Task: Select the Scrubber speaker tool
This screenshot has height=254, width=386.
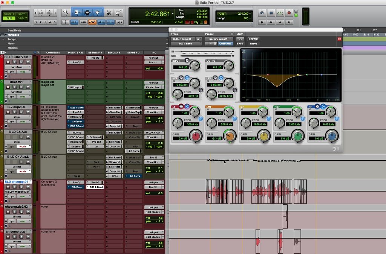Action: tap(109, 12)
